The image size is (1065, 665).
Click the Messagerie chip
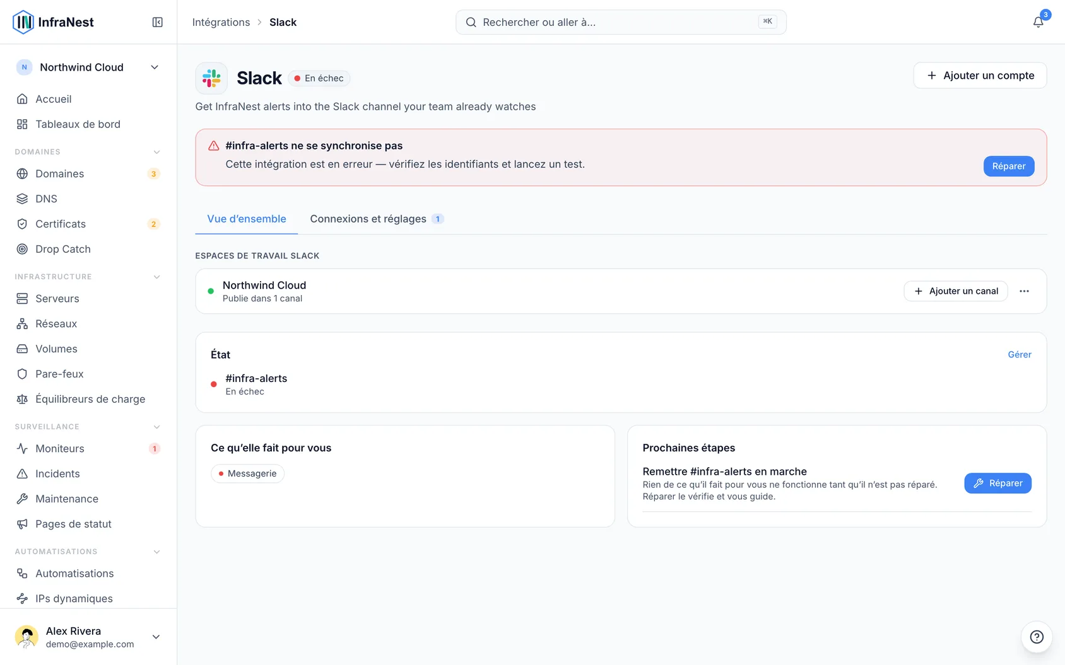pyautogui.click(x=247, y=473)
